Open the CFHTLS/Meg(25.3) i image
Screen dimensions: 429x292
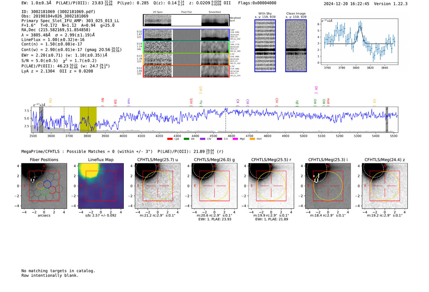pos(328,186)
